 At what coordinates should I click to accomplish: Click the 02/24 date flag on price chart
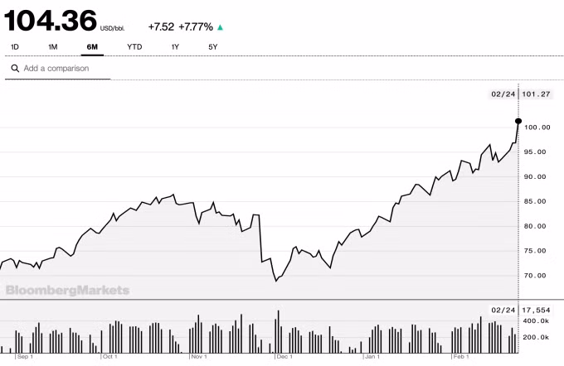click(503, 94)
